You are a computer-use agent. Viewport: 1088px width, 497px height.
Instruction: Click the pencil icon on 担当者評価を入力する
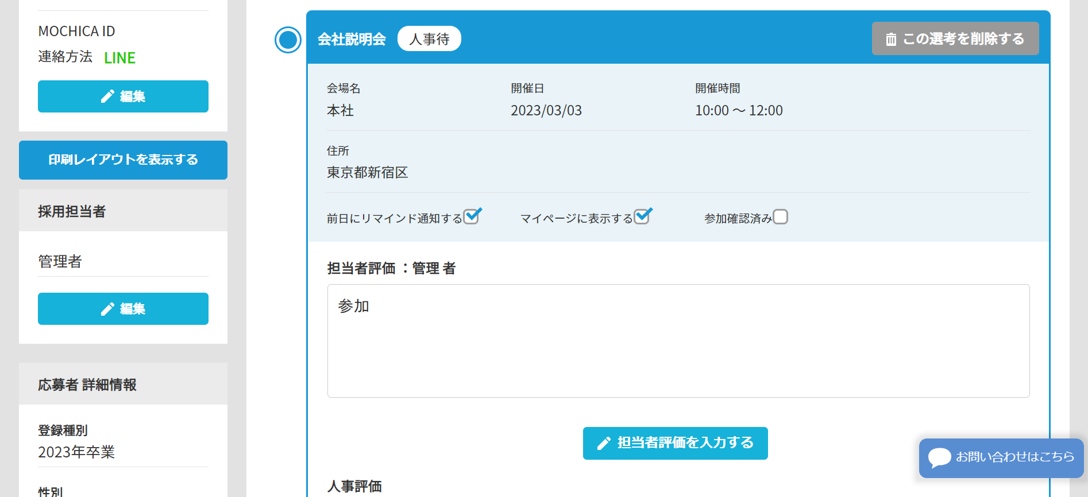(604, 443)
